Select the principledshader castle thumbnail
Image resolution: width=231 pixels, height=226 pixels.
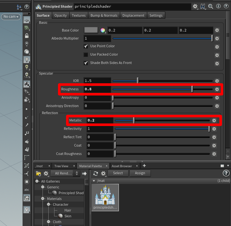[105, 197]
